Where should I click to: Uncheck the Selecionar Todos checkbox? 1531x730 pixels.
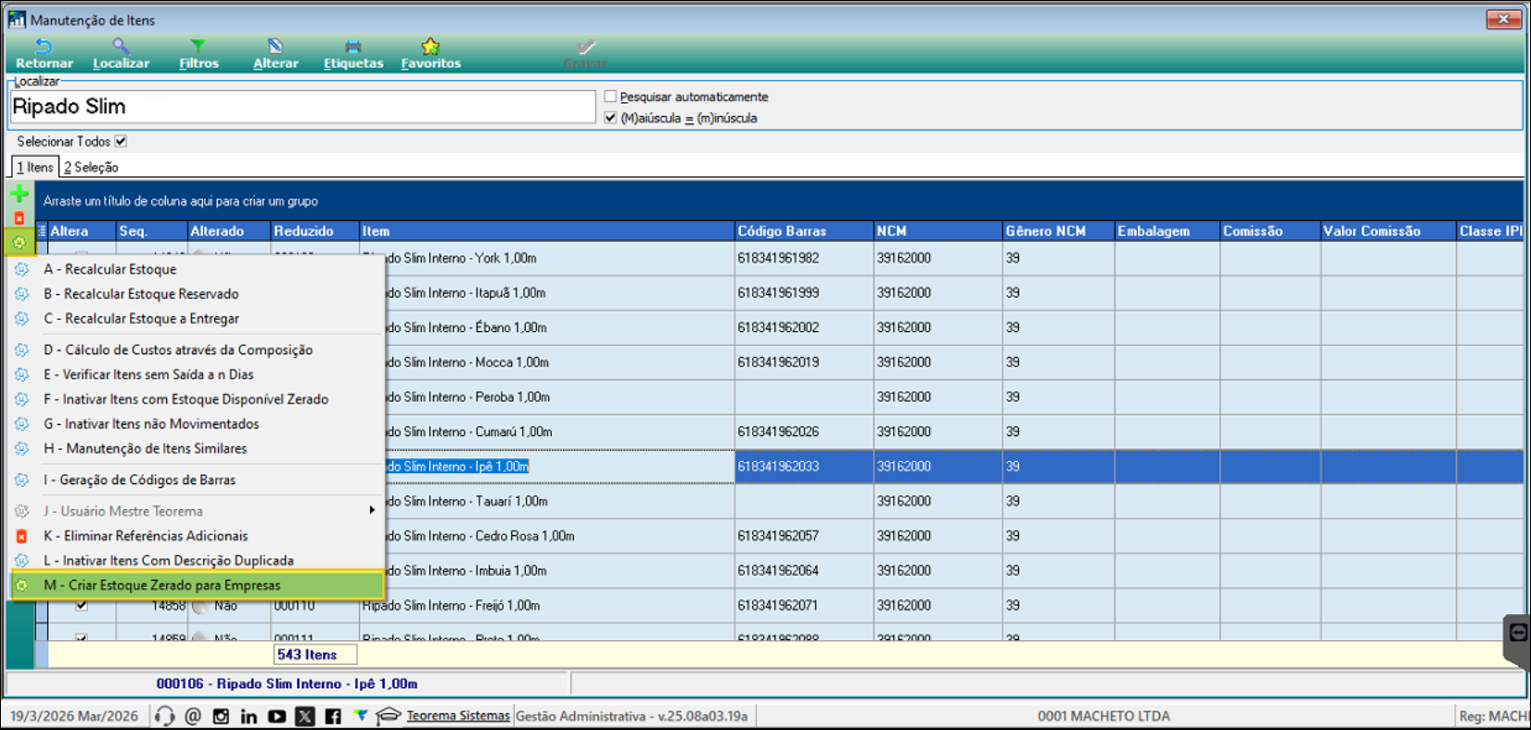pyautogui.click(x=121, y=142)
